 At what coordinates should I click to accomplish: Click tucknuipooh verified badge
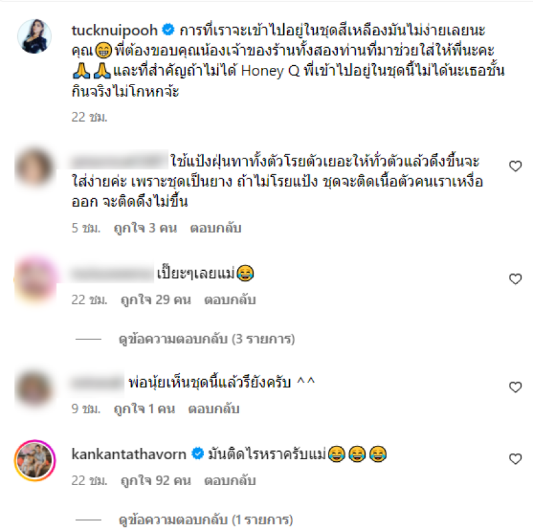coord(168,30)
